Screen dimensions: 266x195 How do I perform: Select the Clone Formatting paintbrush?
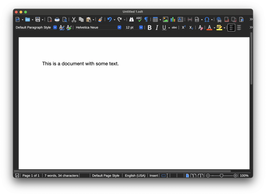pyautogui.click(x=100, y=19)
